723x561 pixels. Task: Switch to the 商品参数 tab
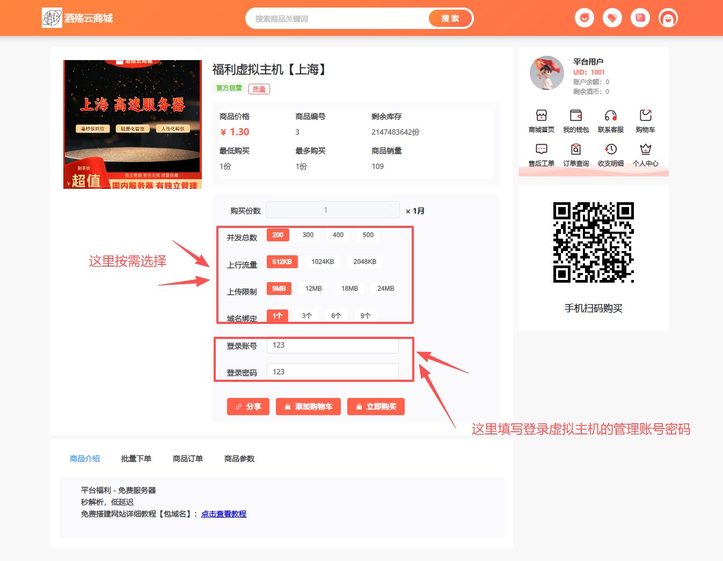click(x=239, y=459)
